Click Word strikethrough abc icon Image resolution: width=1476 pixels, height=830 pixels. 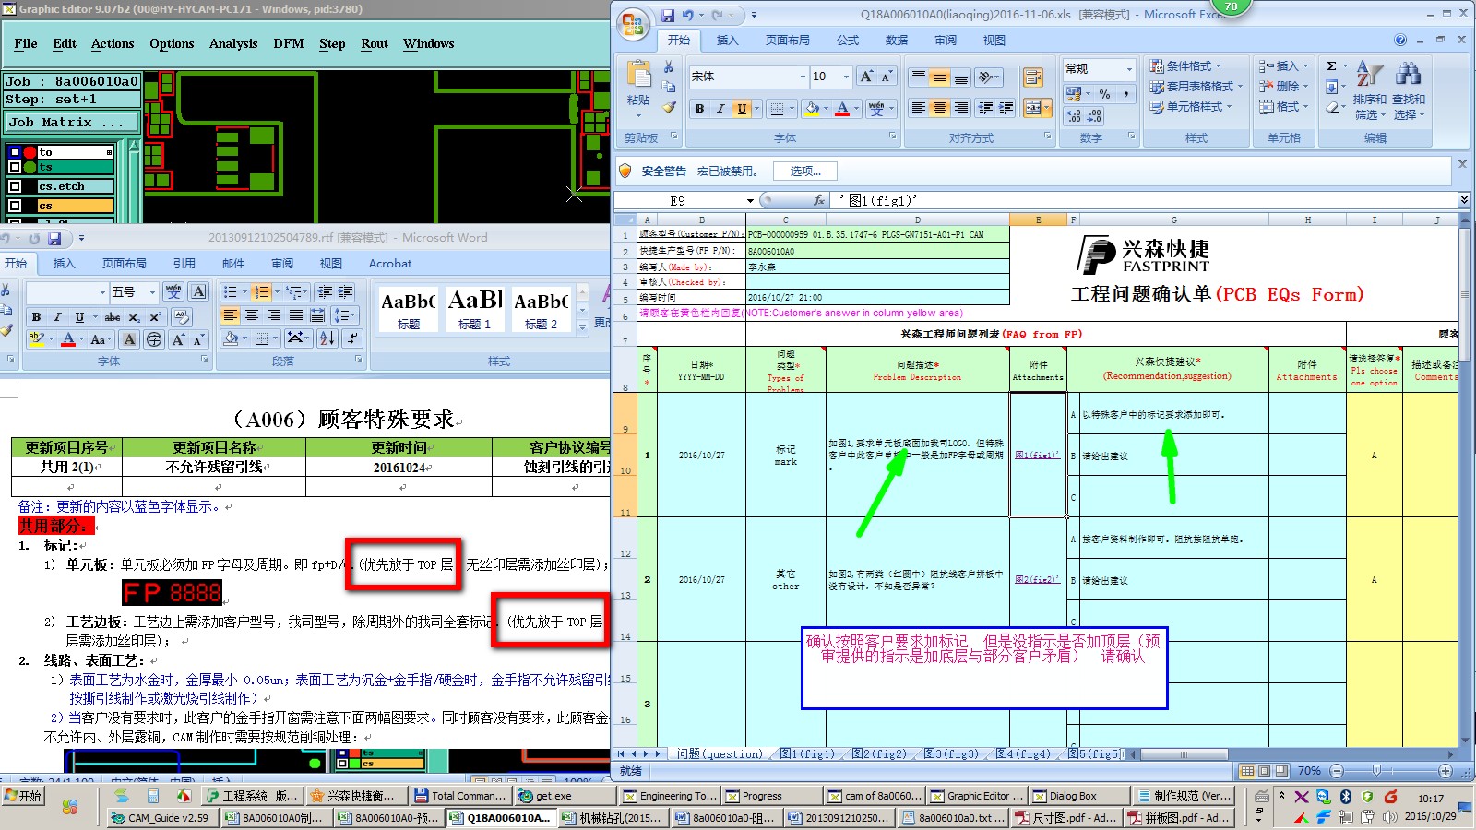tap(112, 316)
